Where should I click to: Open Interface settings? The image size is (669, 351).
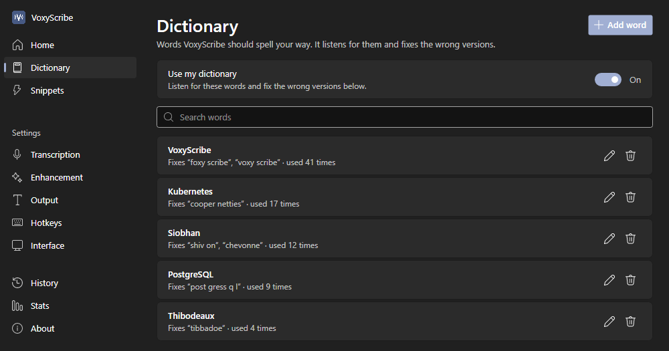point(70,245)
